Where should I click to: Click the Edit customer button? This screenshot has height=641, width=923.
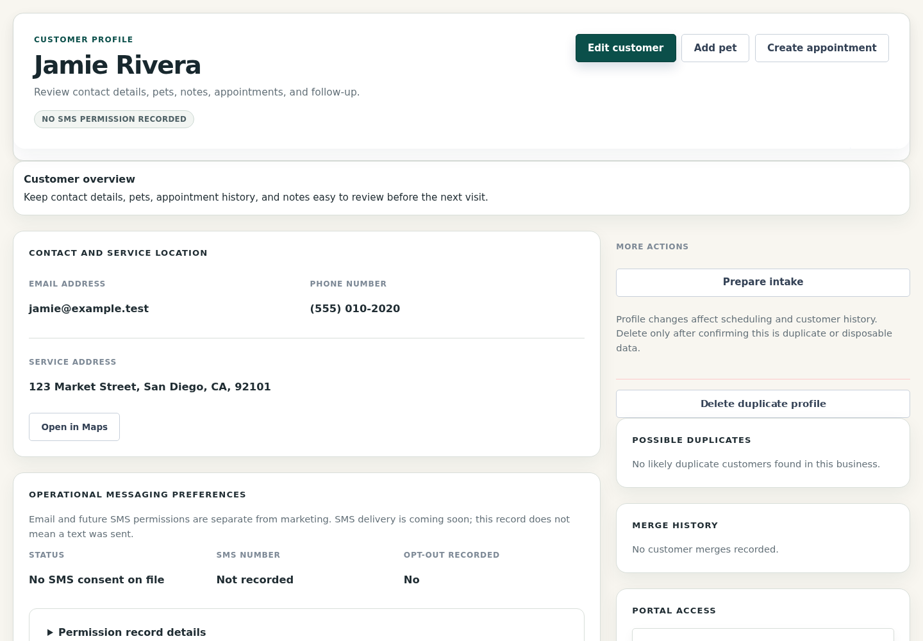tap(626, 48)
